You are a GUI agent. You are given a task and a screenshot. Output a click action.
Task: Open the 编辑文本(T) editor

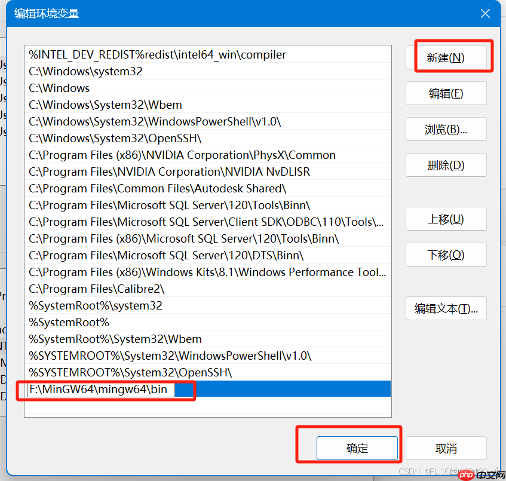tap(446, 308)
